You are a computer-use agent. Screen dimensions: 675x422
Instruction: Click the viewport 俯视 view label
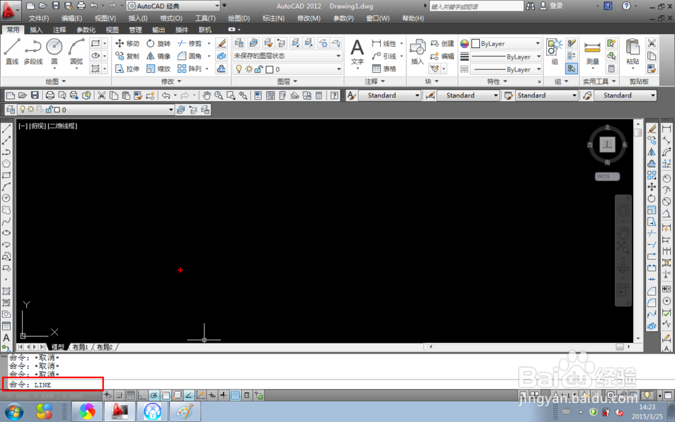37,126
